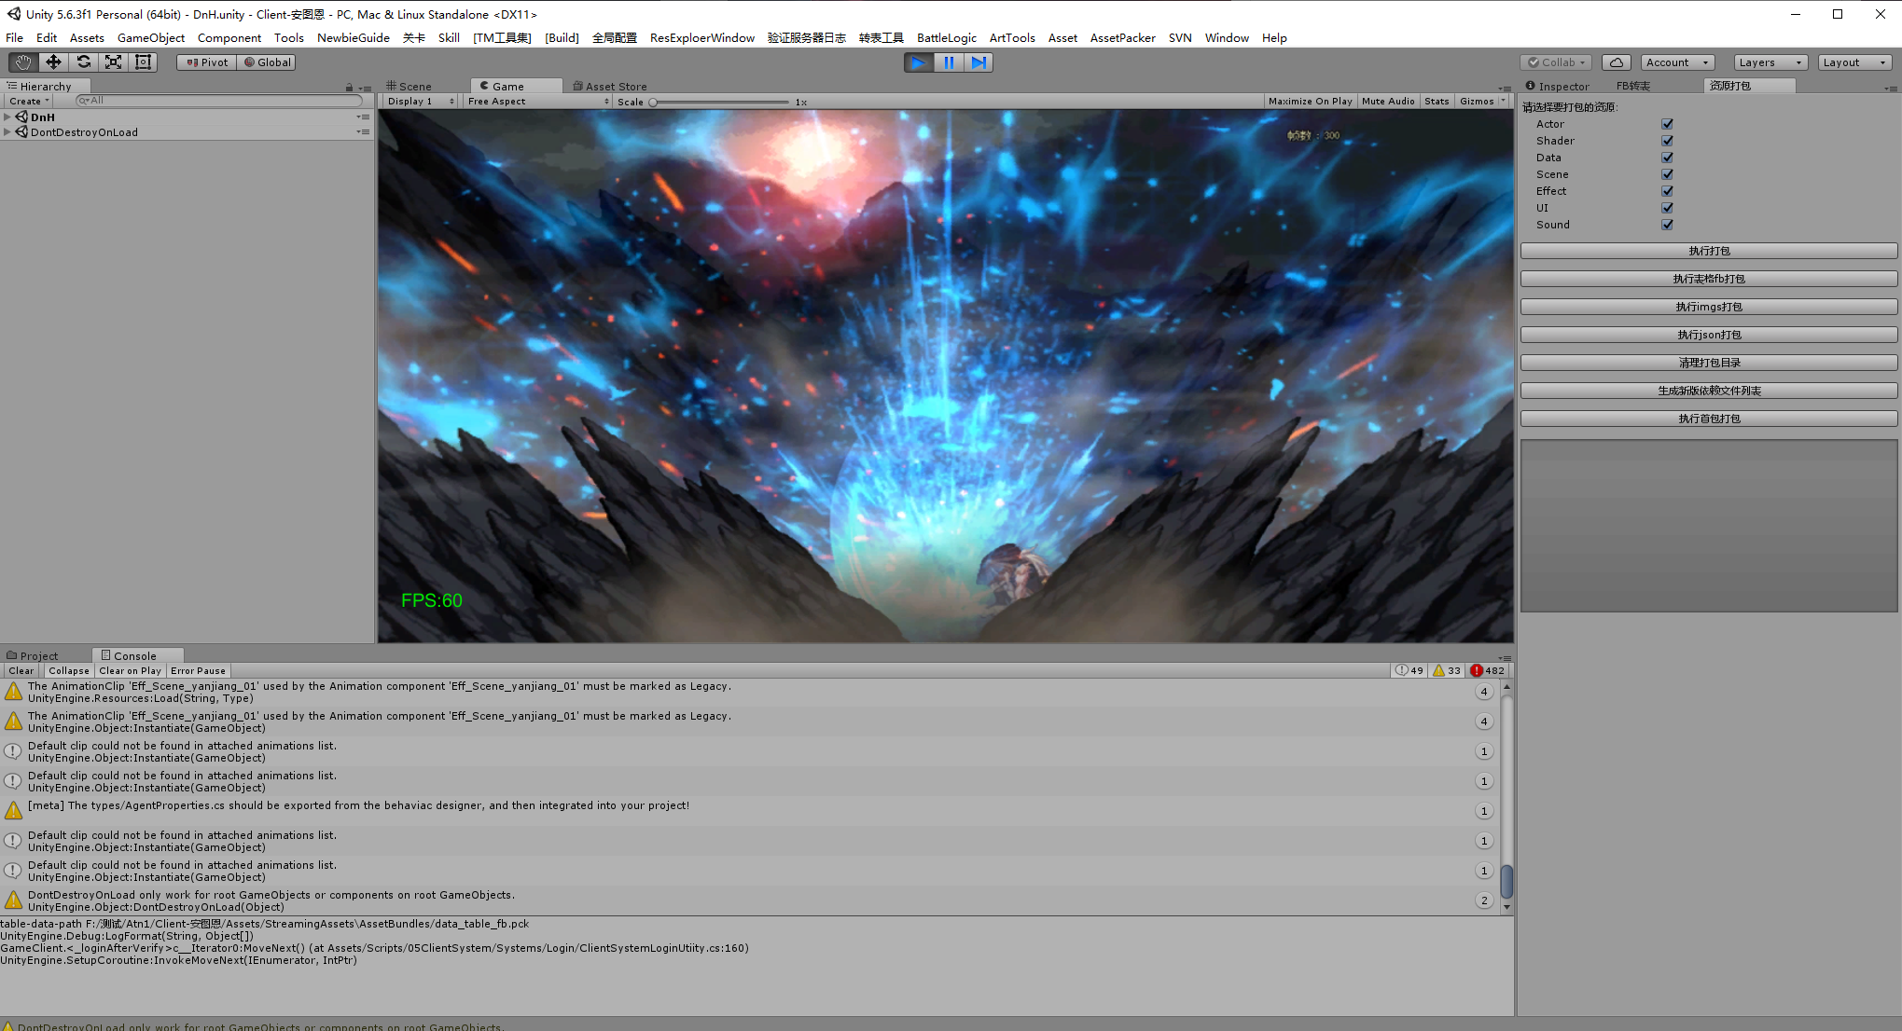Open the DnH scene options menu
Viewport: 1902px width, 1031px height.
[363, 117]
